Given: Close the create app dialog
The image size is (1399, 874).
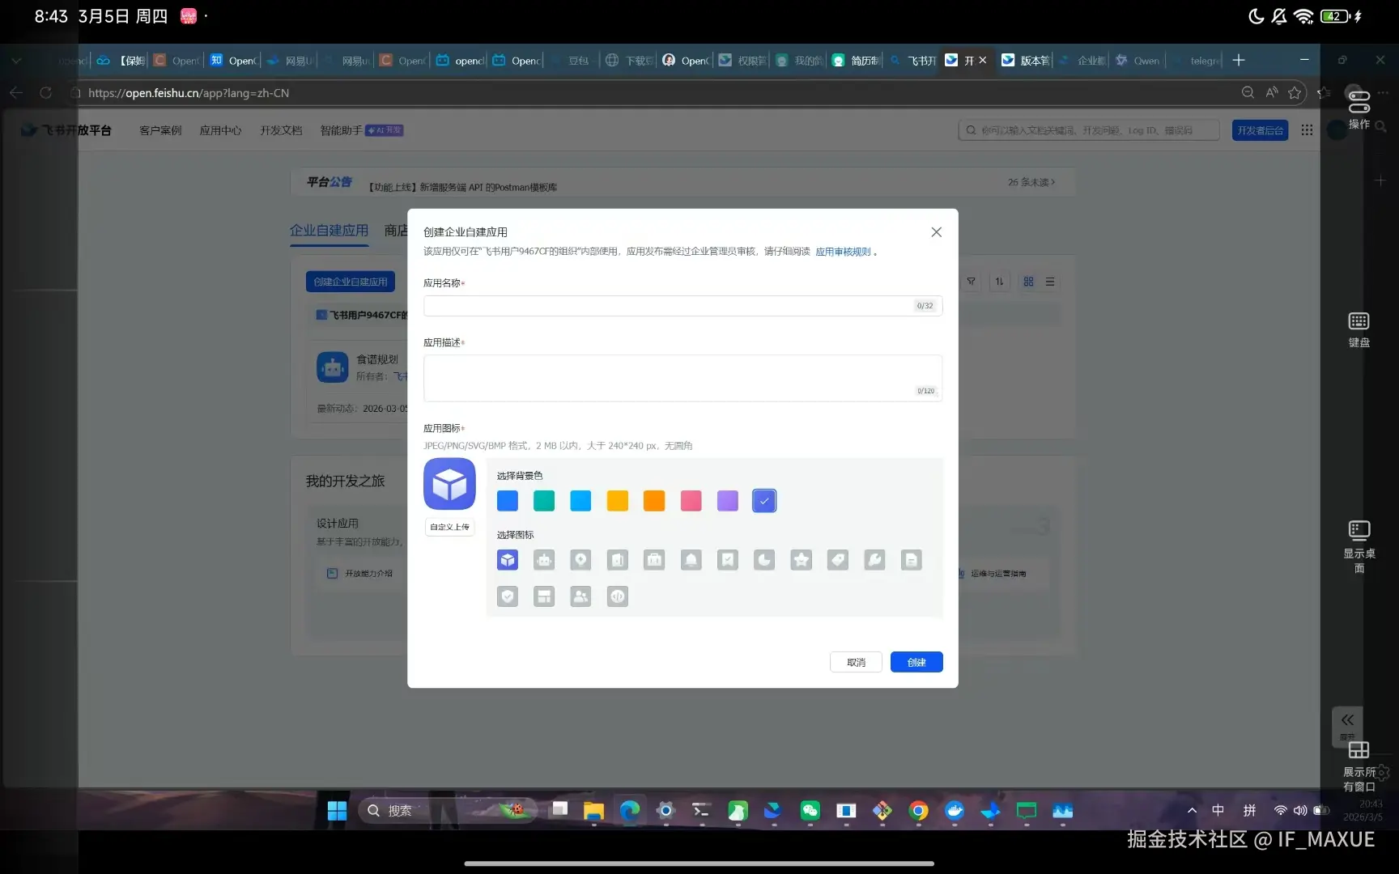Looking at the screenshot, I should (x=936, y=232).
